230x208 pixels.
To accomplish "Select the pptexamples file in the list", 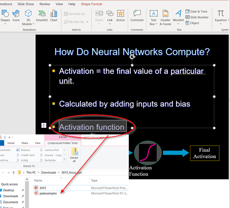I will tap(48, 193).
